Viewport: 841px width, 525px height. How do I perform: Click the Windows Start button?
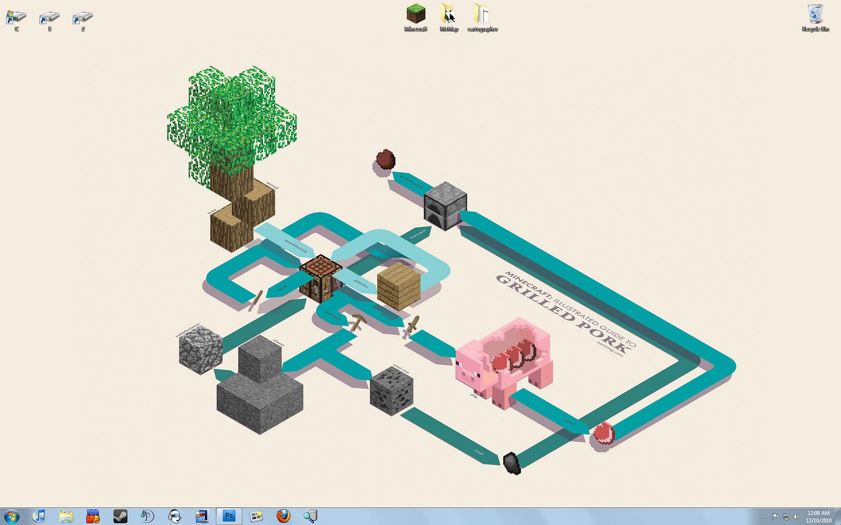point(12,516)
